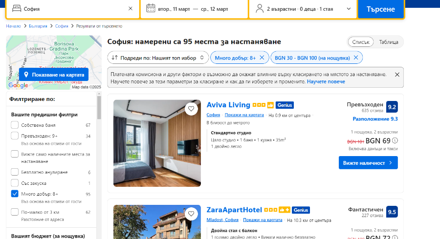The width and height of the screenshot is (440, 239).
Task: Remove the Много добър: 8+ filter chip
Action: coord(262,58)
